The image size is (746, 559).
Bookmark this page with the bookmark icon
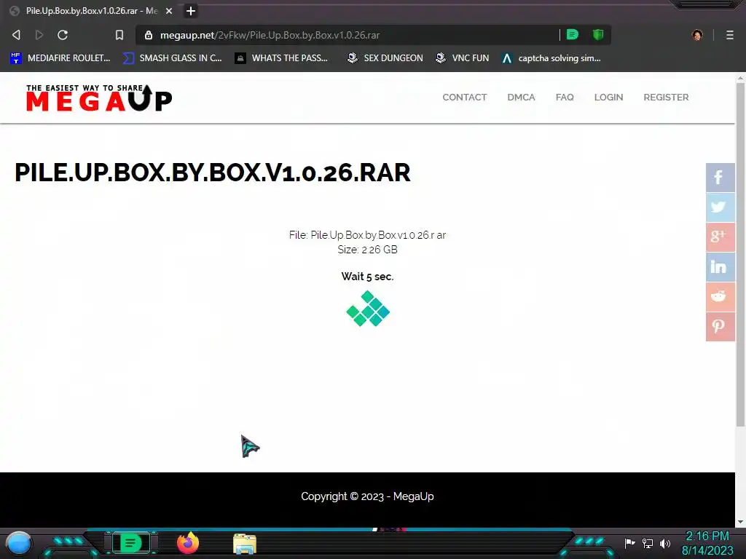pyautogui.click(x=119, y=35)
